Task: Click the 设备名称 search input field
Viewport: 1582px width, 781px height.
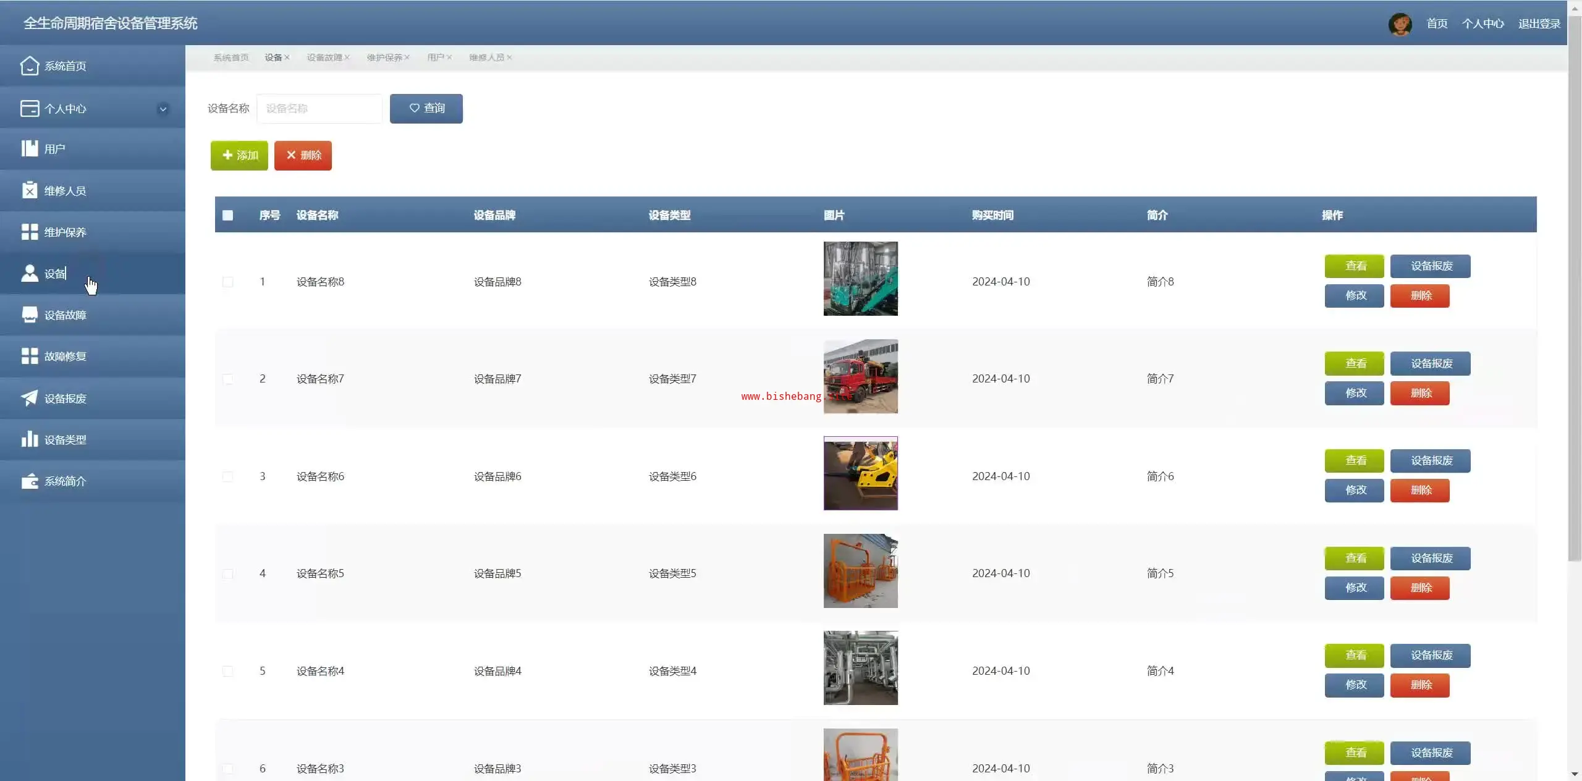Action: coord(319,108)
